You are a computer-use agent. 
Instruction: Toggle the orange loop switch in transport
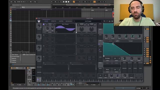[x=94, y=2]
